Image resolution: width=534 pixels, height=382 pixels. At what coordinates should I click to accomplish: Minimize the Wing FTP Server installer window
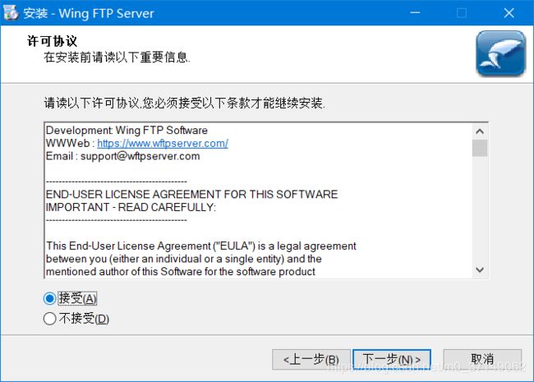coord(415,13)
